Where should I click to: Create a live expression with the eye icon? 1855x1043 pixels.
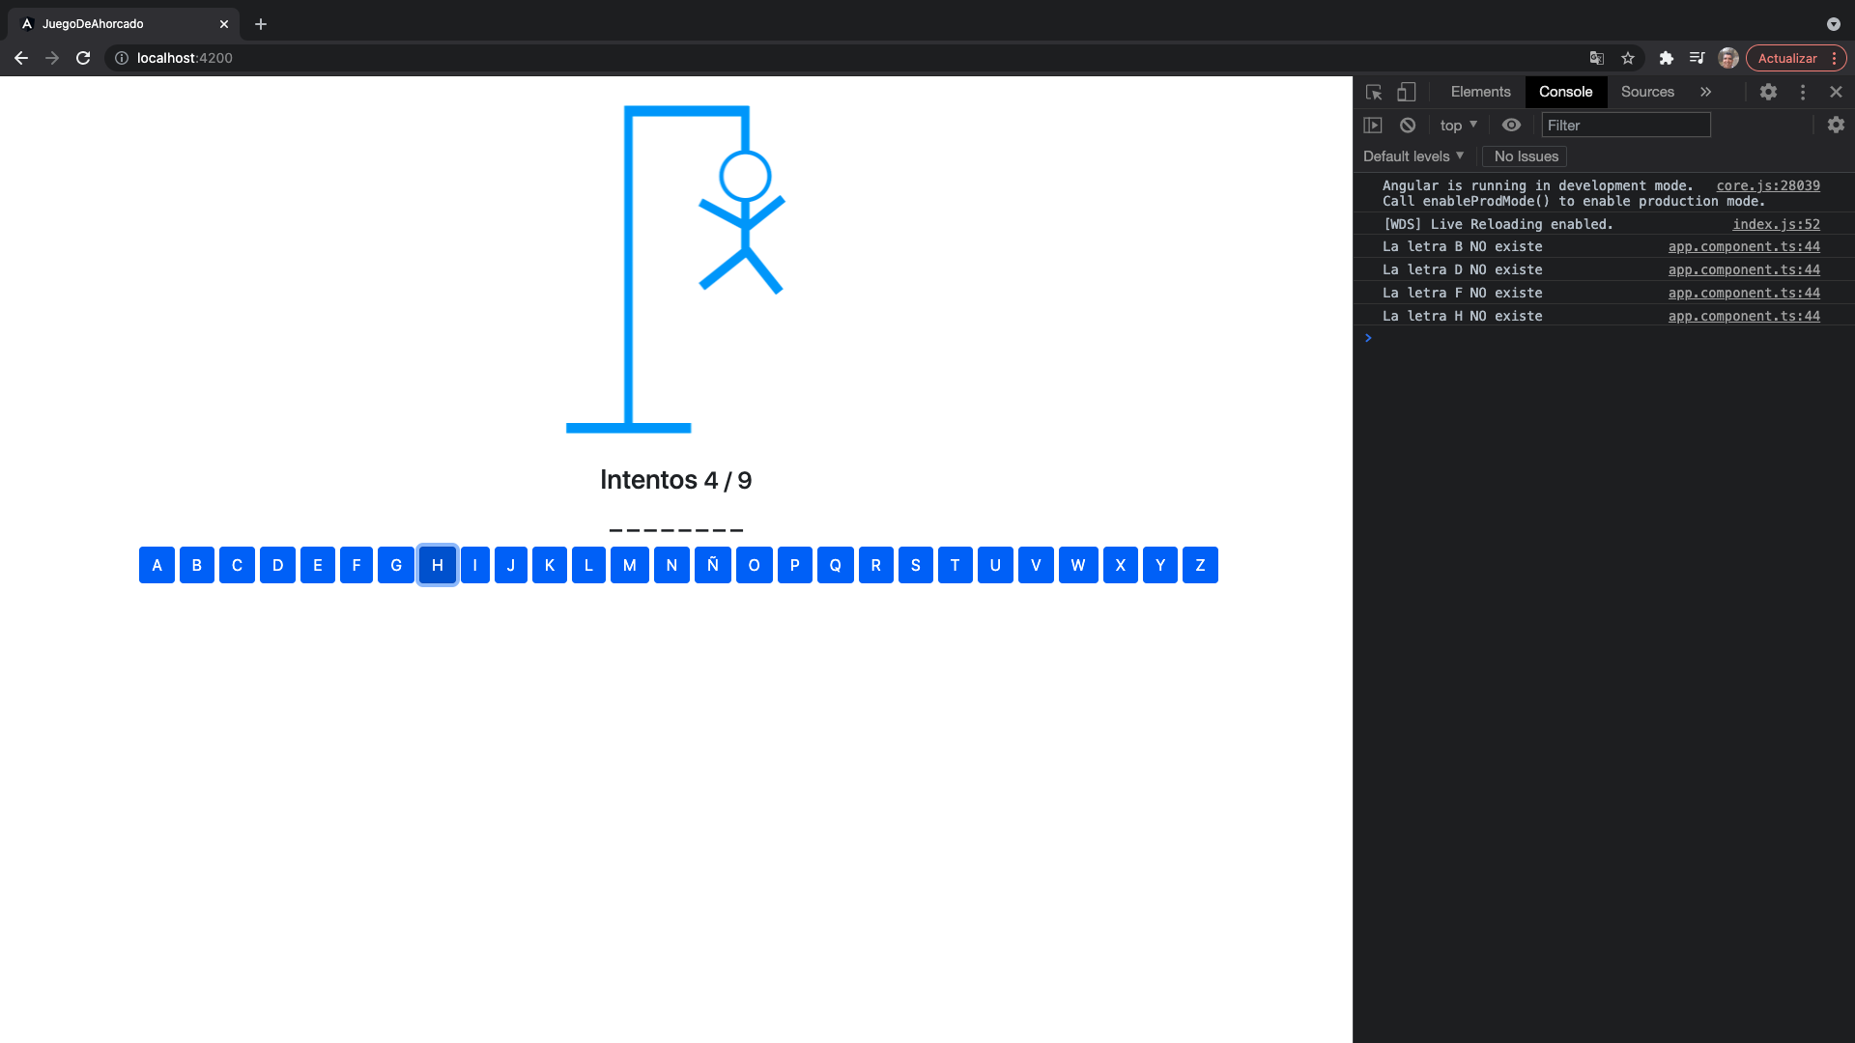pos(1512,125)
